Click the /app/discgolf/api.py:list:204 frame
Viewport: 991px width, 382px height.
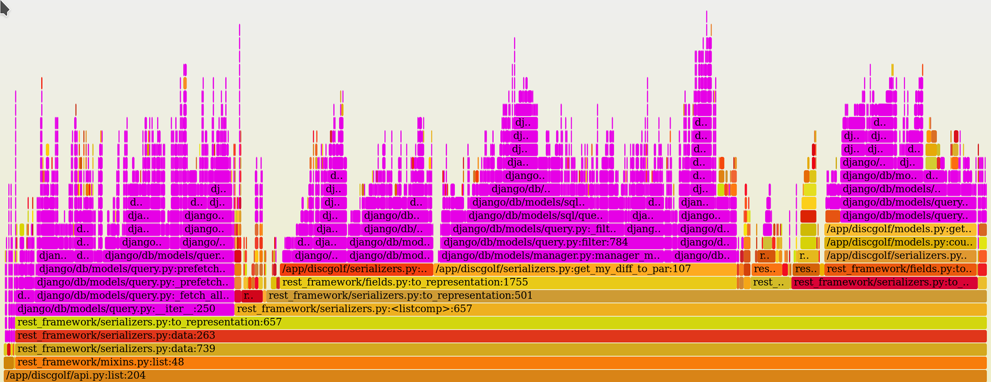495,376
